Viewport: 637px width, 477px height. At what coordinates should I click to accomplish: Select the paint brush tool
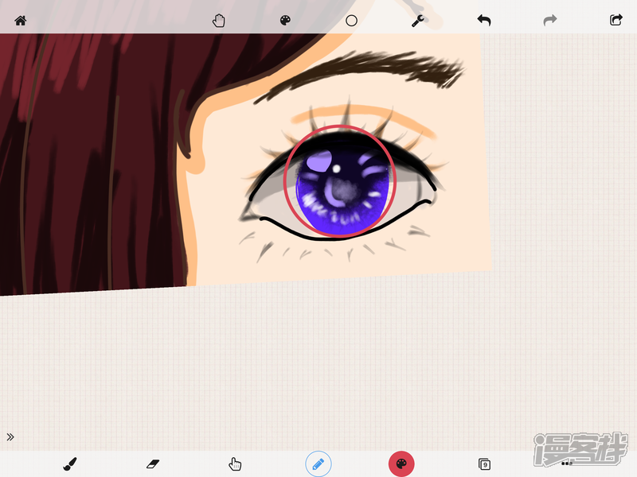[x=69, y=463]
